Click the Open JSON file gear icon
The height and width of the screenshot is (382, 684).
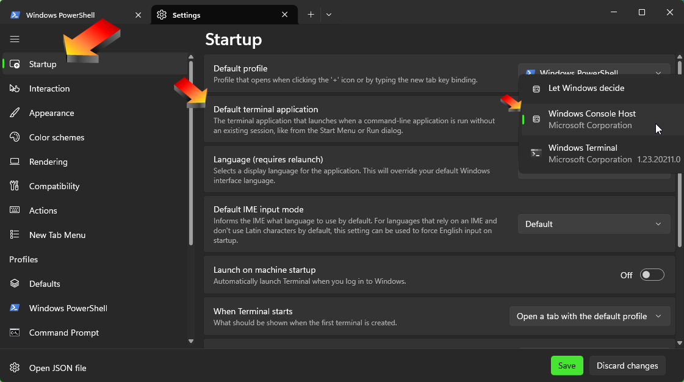point(15,368)
